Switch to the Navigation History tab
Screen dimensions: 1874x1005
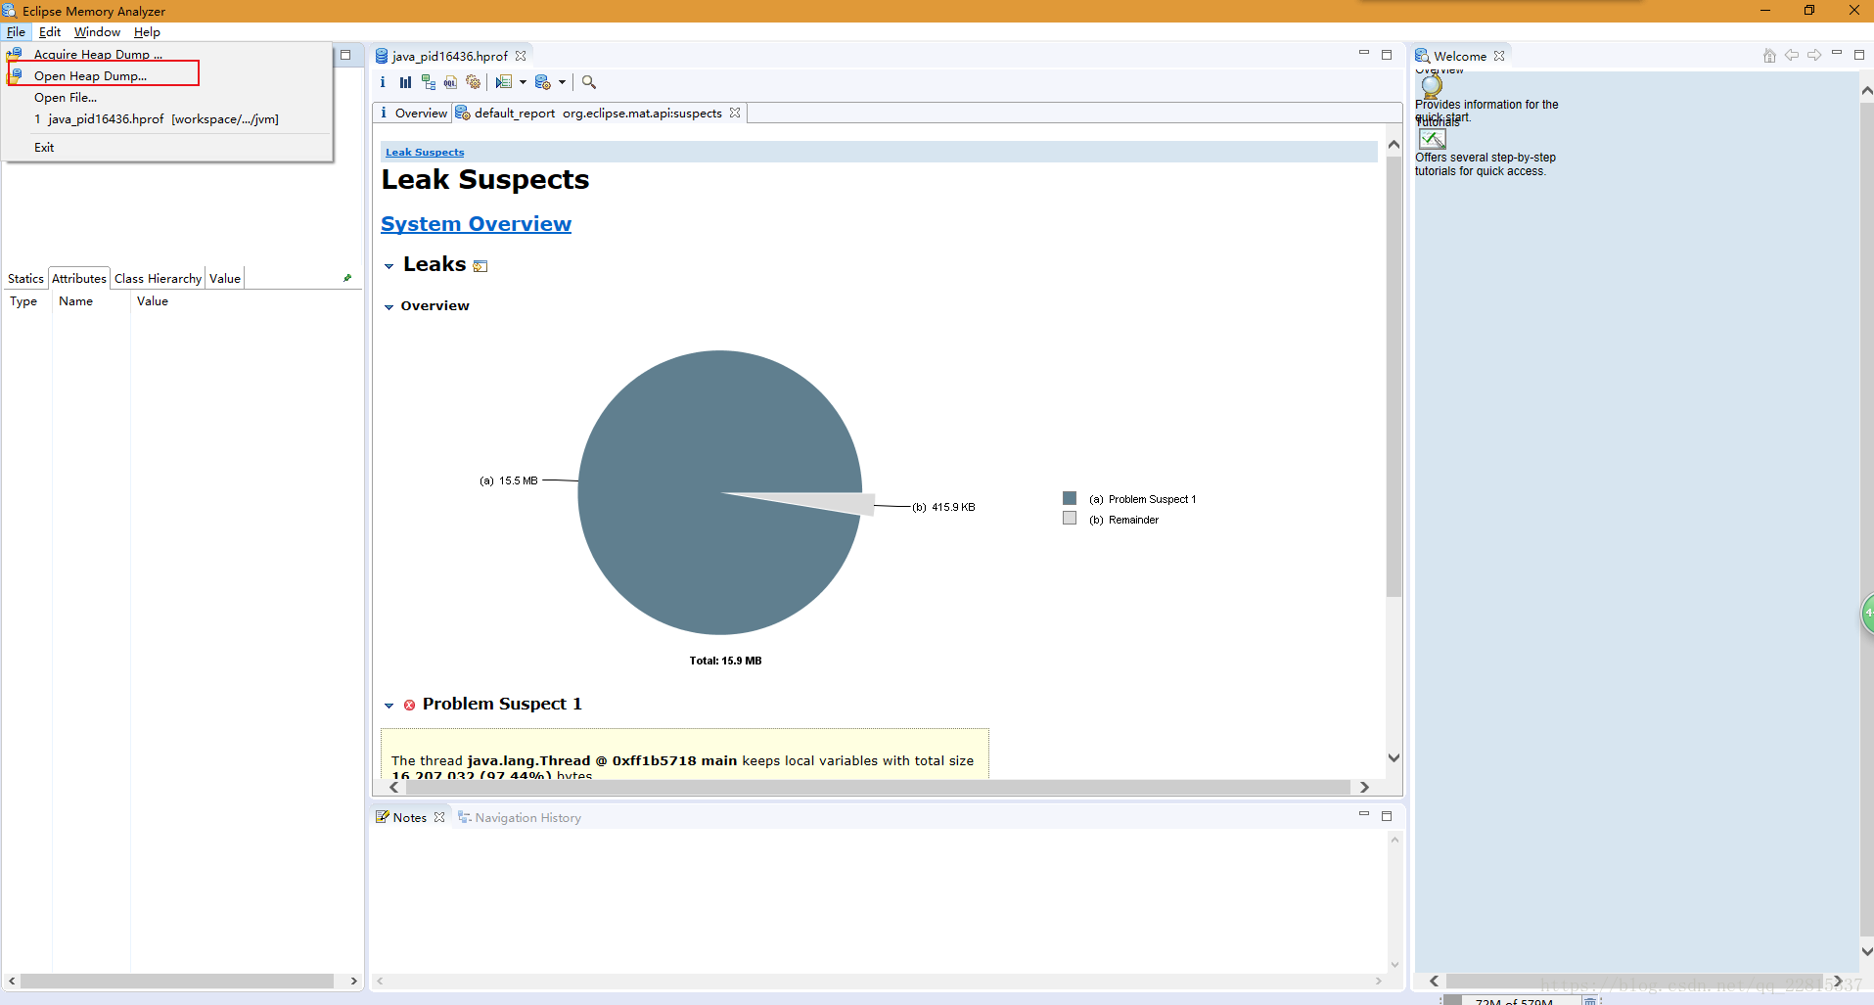point(520,817)
